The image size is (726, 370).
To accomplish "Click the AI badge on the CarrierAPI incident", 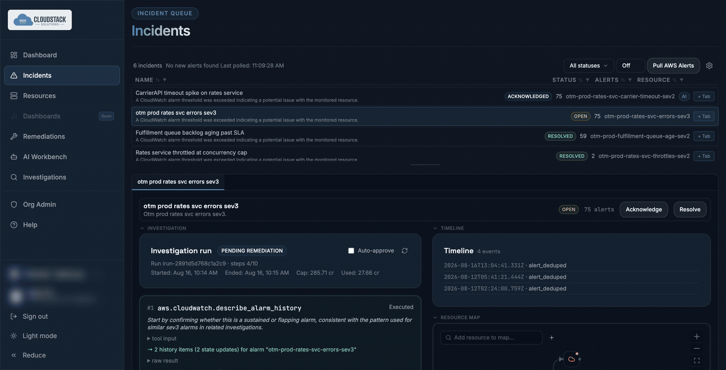I will point(685,96).
